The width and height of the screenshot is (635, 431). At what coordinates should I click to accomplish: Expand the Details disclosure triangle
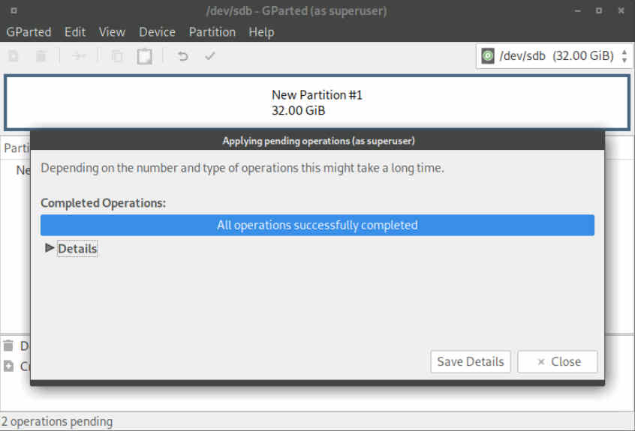pos(50,248)
